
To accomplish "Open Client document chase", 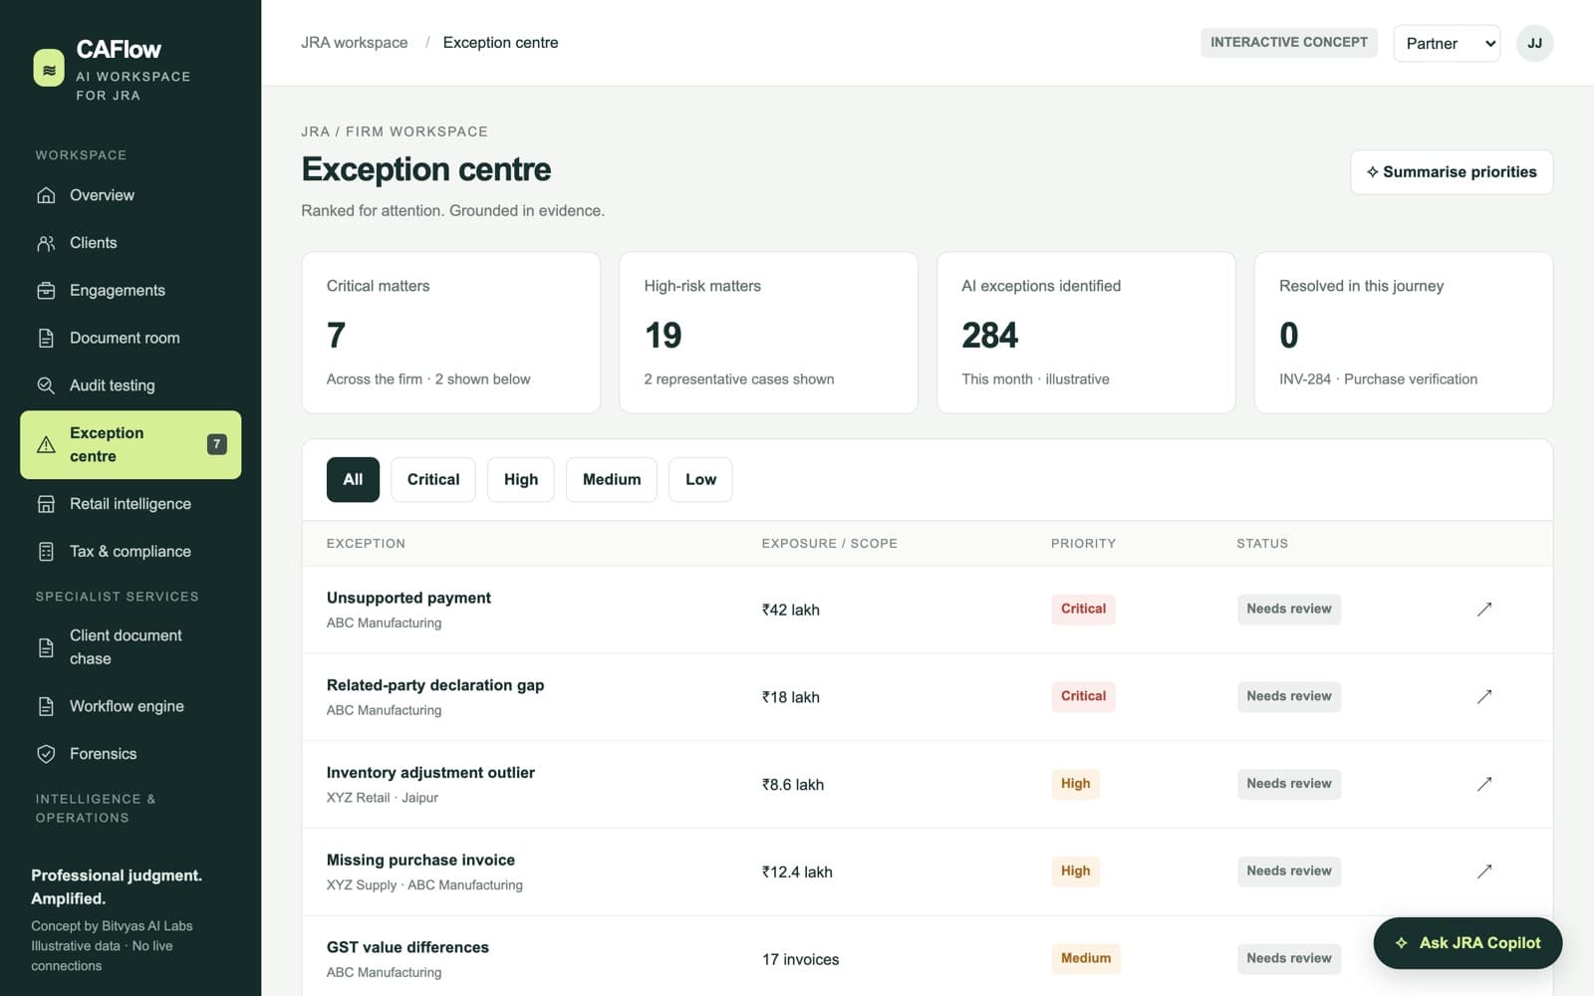I will pyautogui.click(x=131, y=647).
